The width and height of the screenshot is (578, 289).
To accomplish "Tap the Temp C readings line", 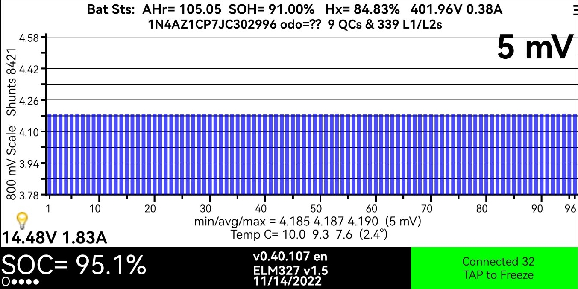I will [309, 234].
